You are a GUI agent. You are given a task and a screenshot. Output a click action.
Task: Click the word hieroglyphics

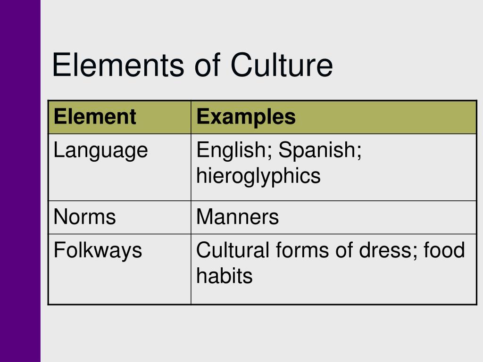(258, 176)
